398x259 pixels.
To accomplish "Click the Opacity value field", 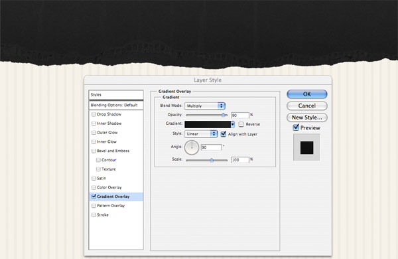I will [x=240, y=116].
